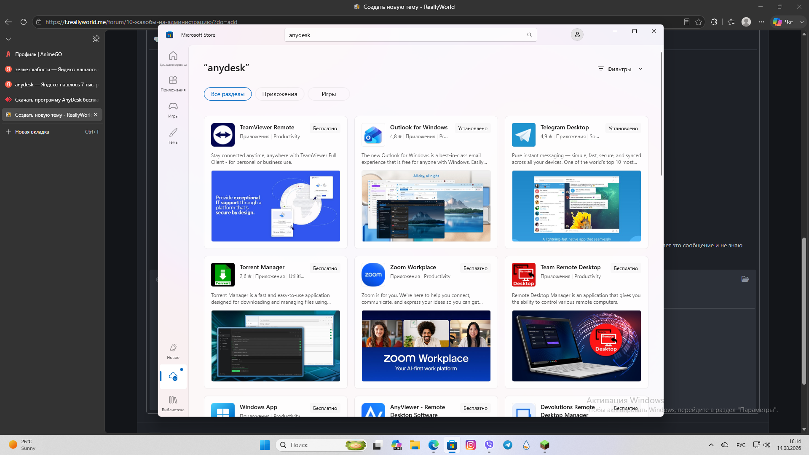Click the Telegram Desktop app icon

[524, 135]
